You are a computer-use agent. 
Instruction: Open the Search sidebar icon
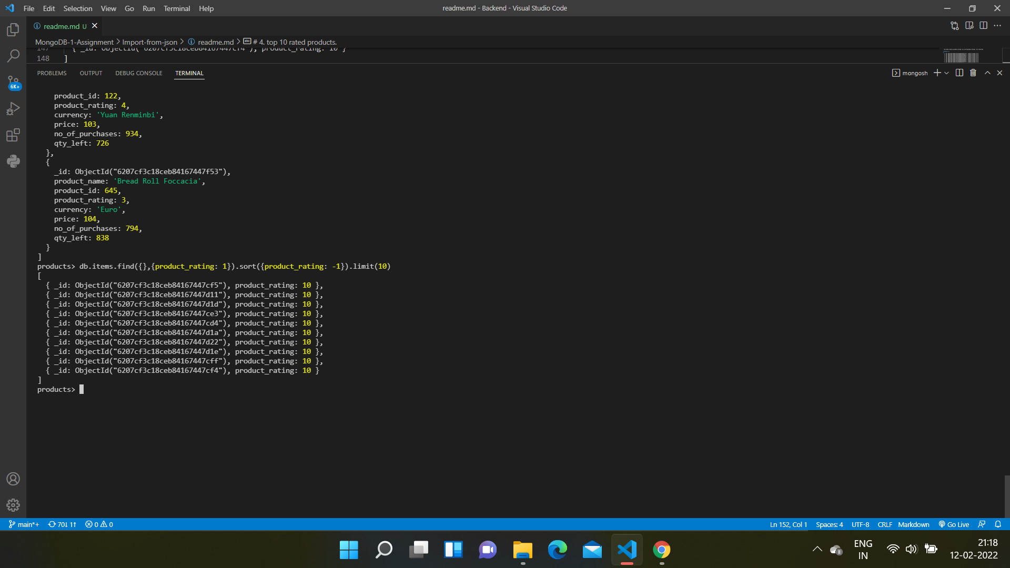click(x=13, y=56)
